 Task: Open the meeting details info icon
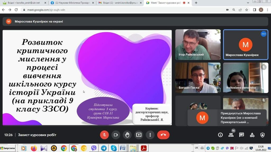tap(220, 135)
